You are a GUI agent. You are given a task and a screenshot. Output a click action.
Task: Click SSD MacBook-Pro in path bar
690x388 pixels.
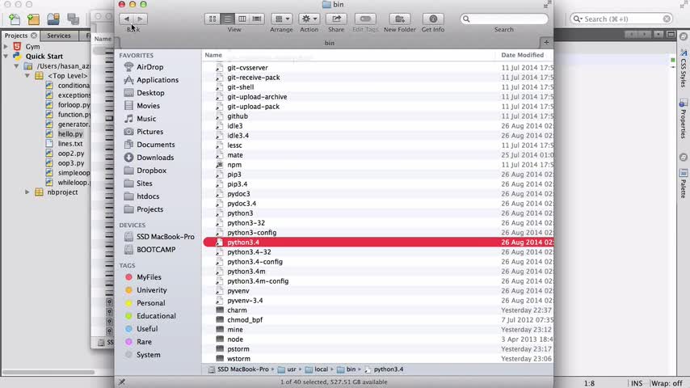(238, 369)
